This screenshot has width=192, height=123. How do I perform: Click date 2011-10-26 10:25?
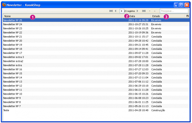point(138,28)
